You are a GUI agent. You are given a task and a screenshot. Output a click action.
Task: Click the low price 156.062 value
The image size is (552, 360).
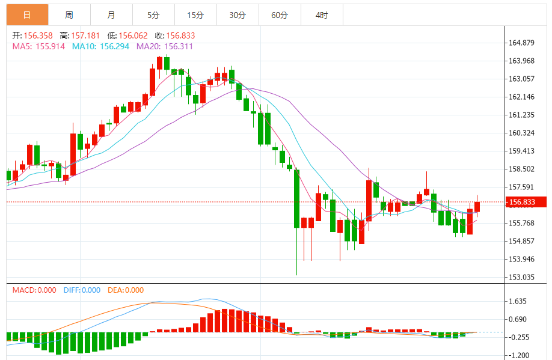(133, 35)
